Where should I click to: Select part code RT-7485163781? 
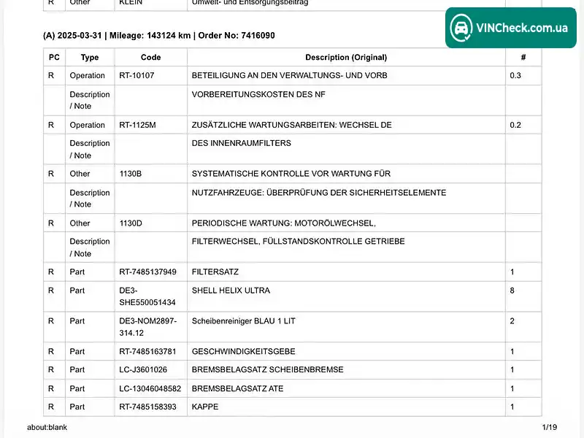click(147, 352)
